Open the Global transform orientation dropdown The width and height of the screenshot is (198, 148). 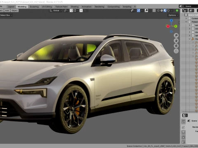coord(56,11)
